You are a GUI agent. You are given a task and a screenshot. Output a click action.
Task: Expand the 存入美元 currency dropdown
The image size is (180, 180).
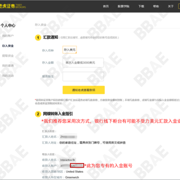pos(69,49)
